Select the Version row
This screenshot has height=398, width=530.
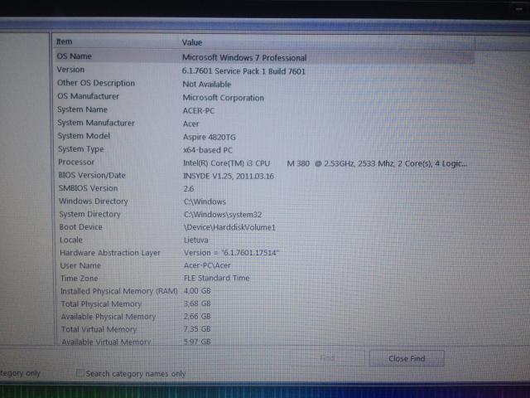click(x=70, y=70)
